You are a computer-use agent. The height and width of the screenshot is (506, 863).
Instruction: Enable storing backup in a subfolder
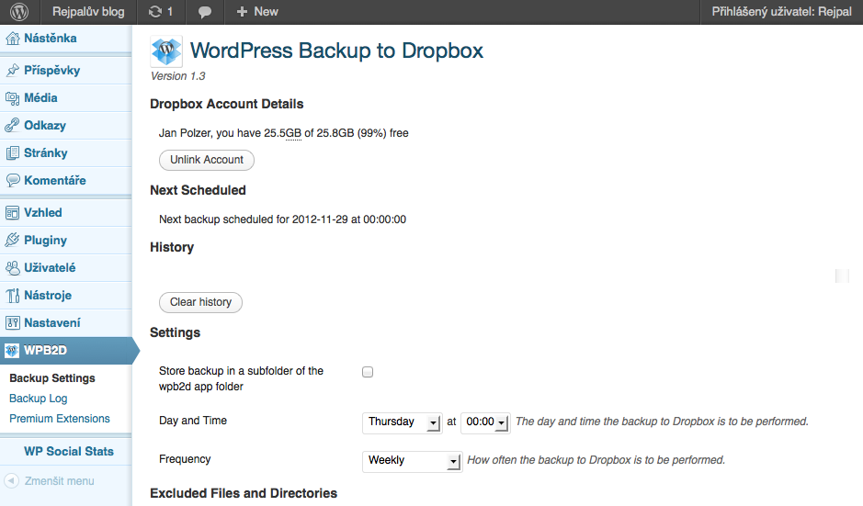pos(368,372)
